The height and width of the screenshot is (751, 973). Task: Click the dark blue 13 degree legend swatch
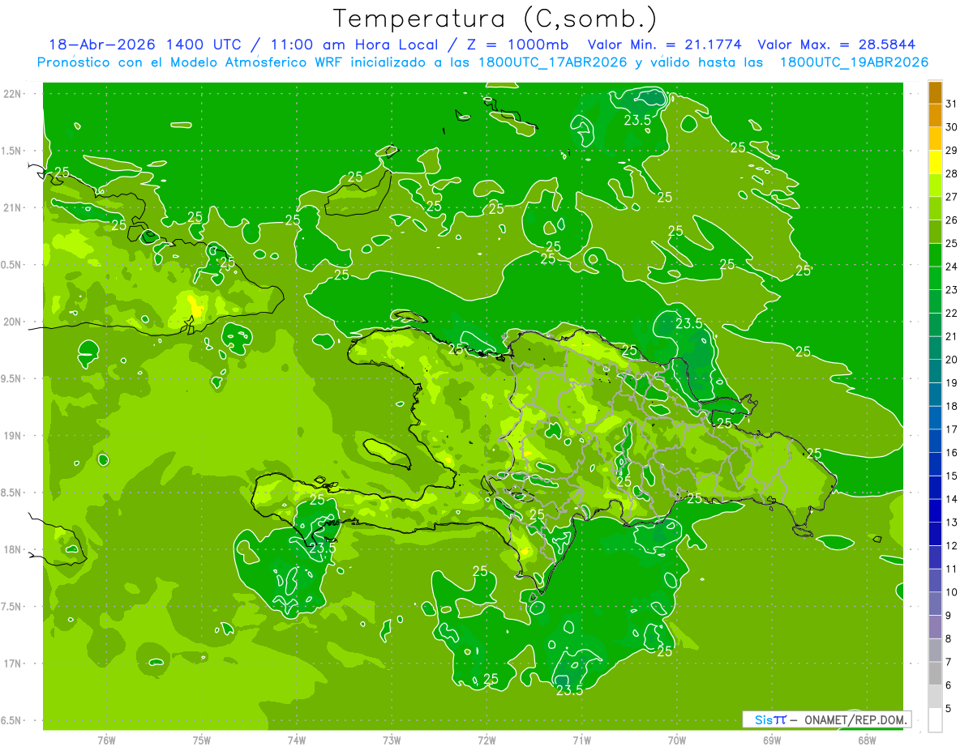935,511
